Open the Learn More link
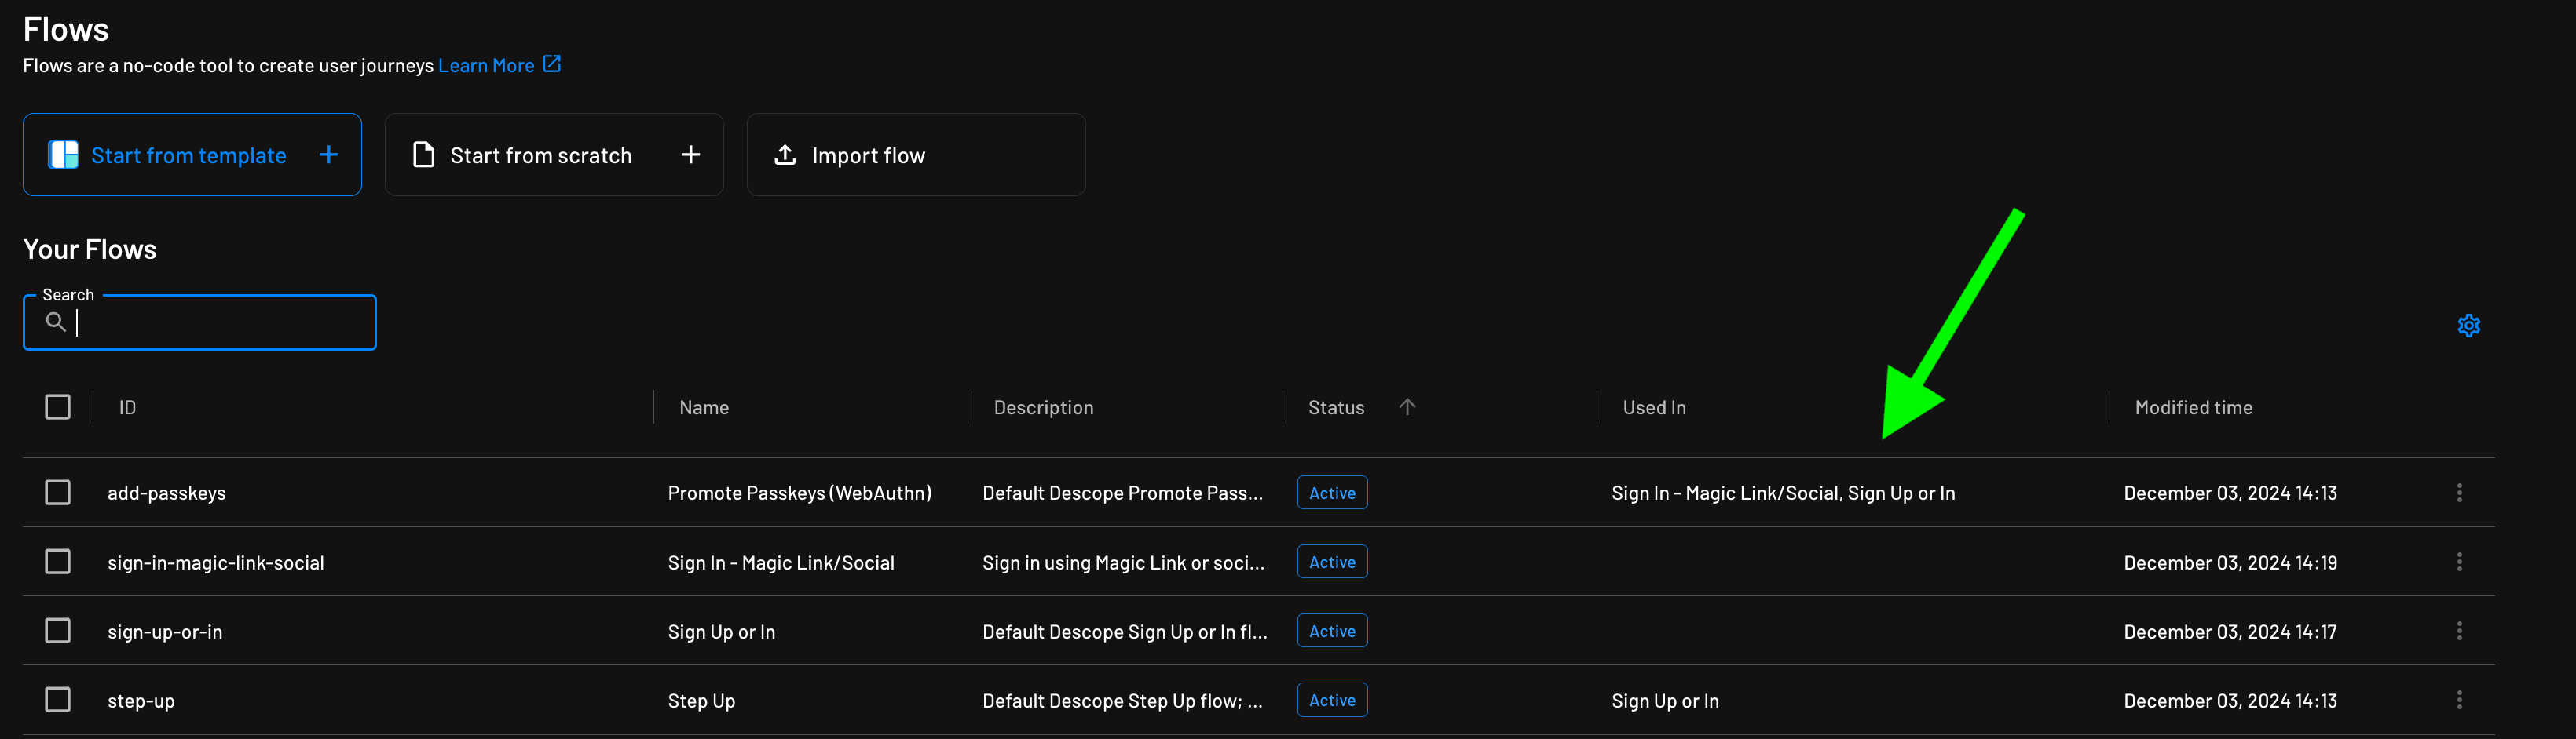 tap(487, 64)
